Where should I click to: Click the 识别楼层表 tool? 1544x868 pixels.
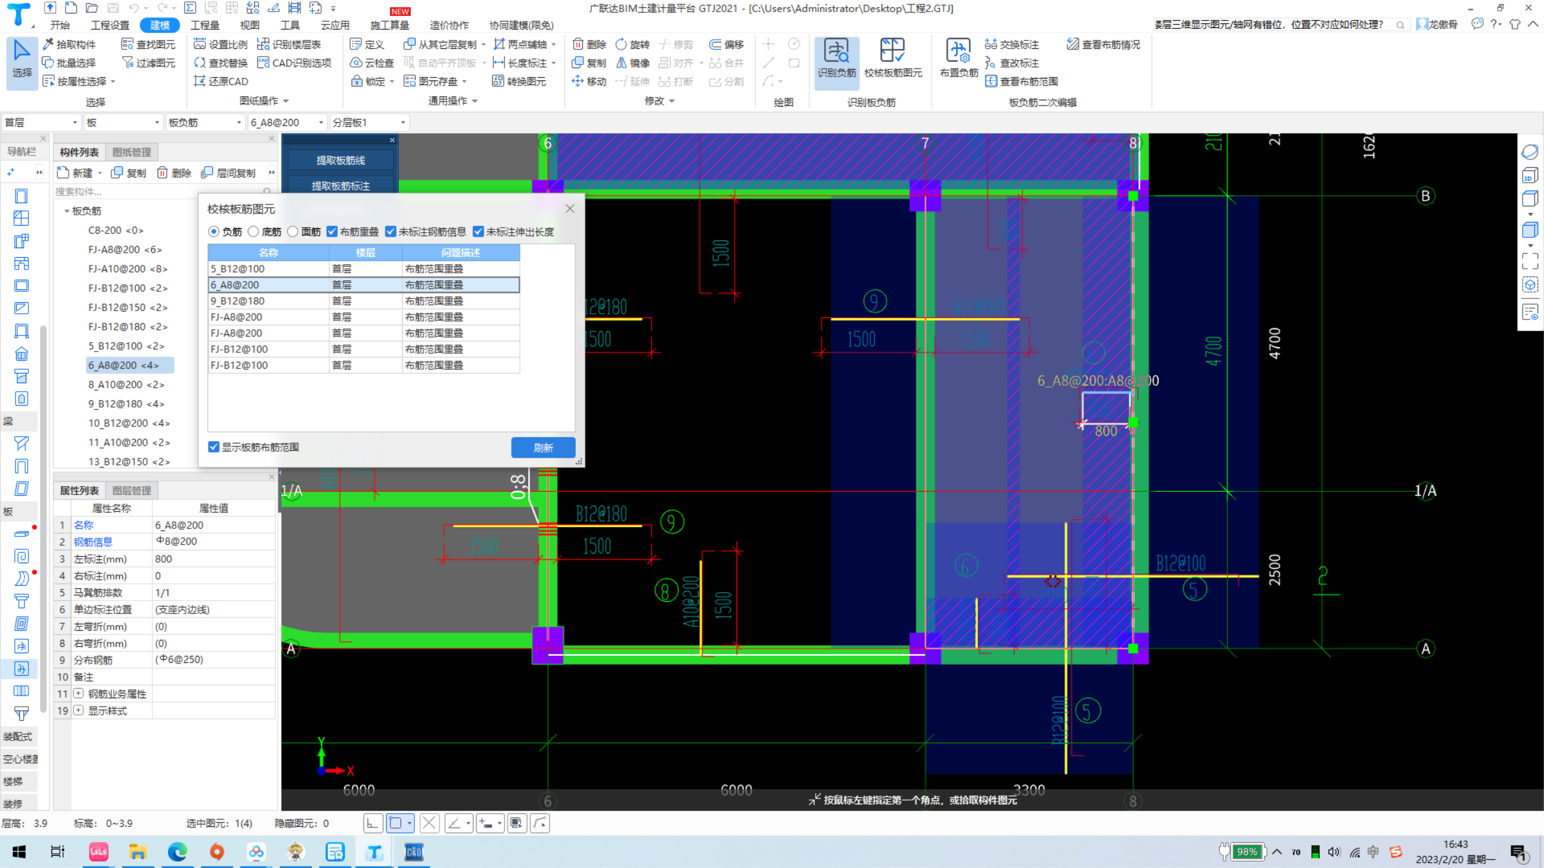coord(289,44)
